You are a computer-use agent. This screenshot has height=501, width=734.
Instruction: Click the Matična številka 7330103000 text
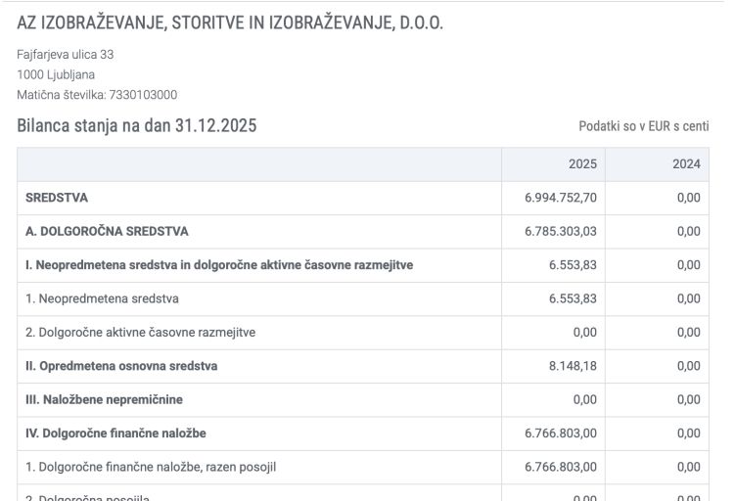point(97,95)
